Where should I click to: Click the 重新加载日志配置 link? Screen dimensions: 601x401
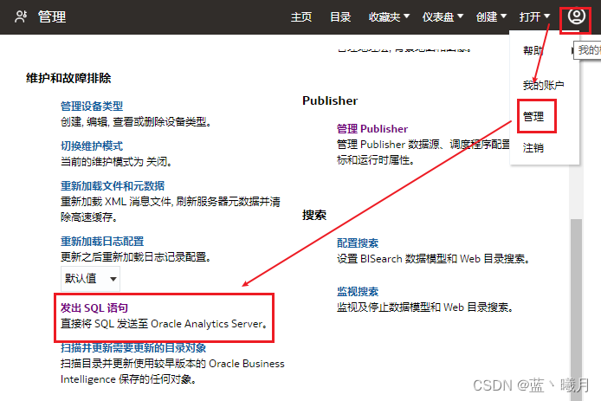click(102, 241)
